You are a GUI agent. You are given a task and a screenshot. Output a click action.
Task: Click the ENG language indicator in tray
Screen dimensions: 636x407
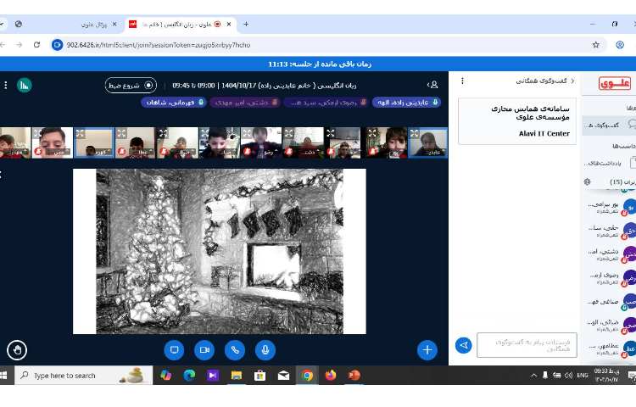[583, 376]
